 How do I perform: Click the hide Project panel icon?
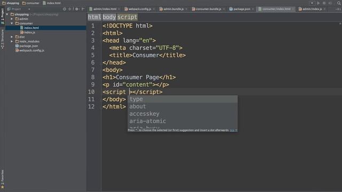click(83, 9)
